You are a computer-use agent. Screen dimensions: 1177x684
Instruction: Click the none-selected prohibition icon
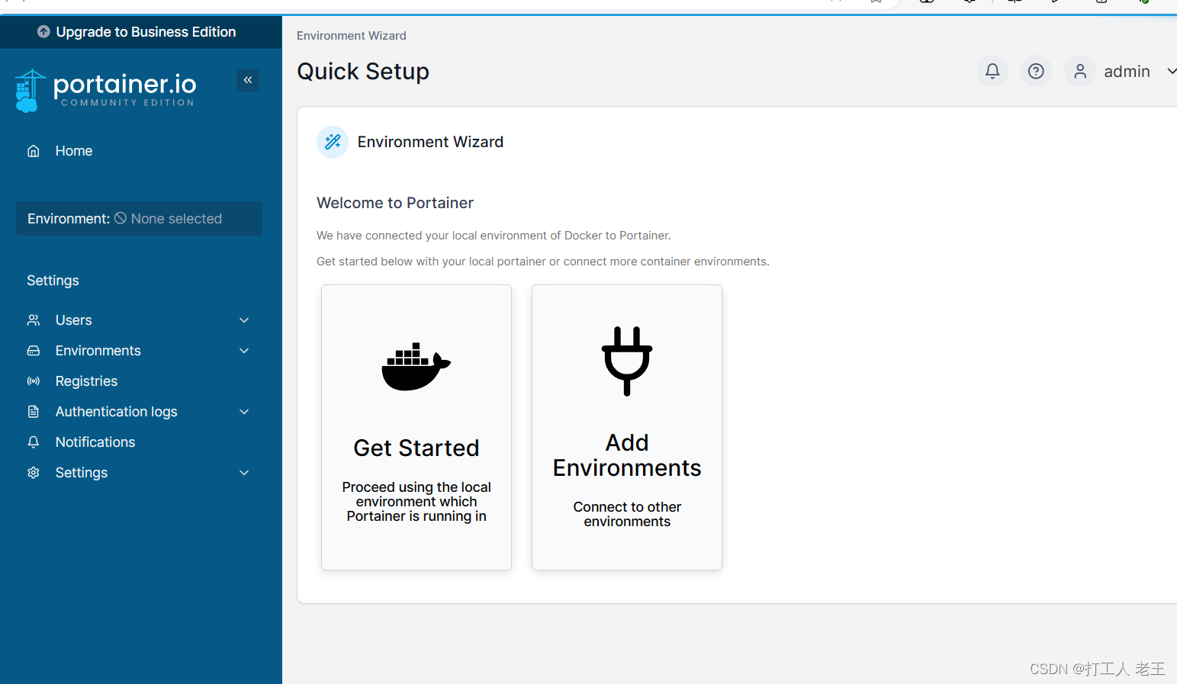click(x=121, y=218)
